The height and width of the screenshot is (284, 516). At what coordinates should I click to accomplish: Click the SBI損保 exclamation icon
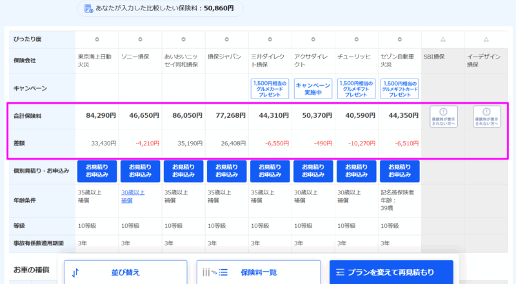443,111
